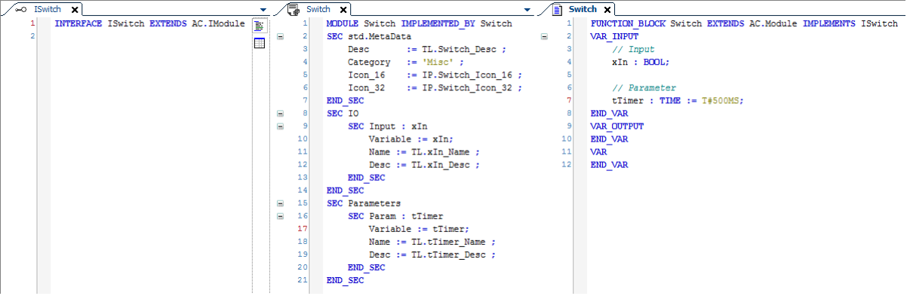Click line number 17 in module editor
Screen dimensions: 907x296
pos(303,228)
